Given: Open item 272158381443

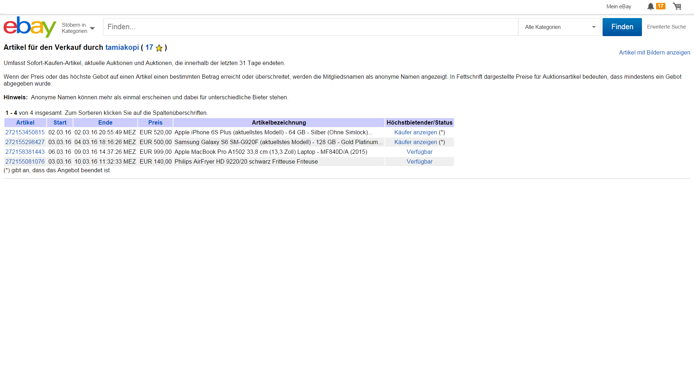Looking at the screenshot, I should [x=25, y=152].
